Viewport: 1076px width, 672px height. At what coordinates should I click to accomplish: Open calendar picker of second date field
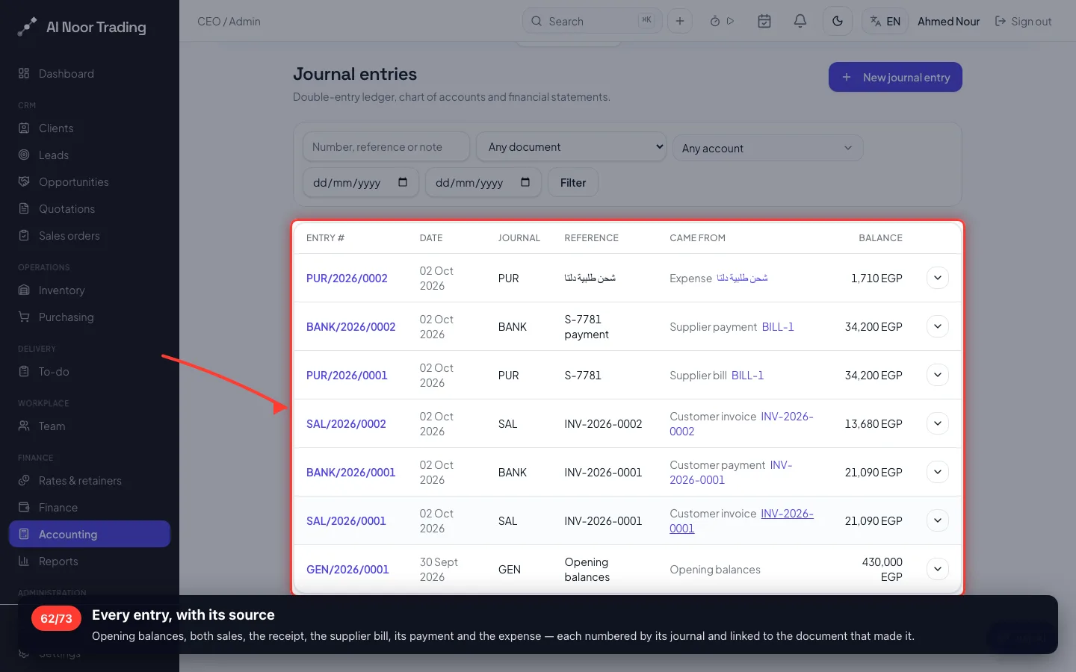(525, 182)
